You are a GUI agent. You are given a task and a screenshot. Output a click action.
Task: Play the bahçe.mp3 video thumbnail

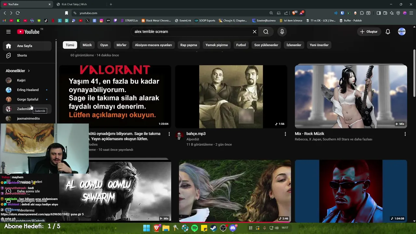(x=231, y=97)
